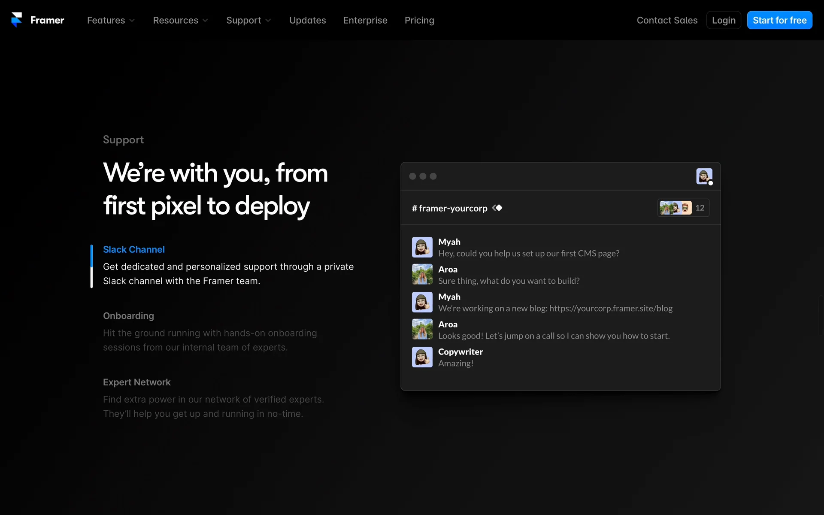Click Copywriter's avatar next to "Amazing!"
Image resolution: width=824 pixels, height=515 pixels.
pos(422,357)
